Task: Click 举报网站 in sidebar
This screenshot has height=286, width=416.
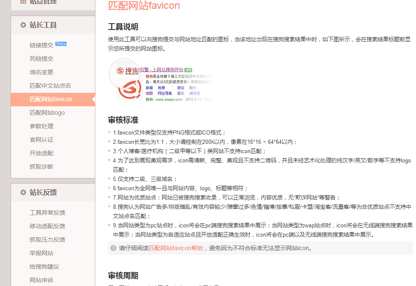Action: pyautogui.click(x=41, y=253)
